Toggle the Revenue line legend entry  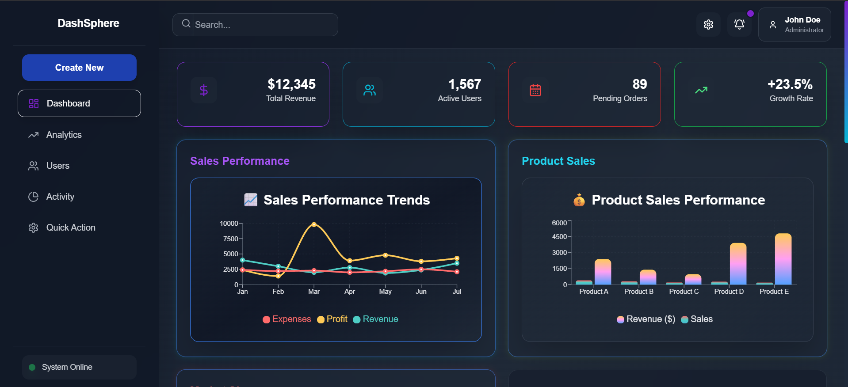tap(376, 319)
